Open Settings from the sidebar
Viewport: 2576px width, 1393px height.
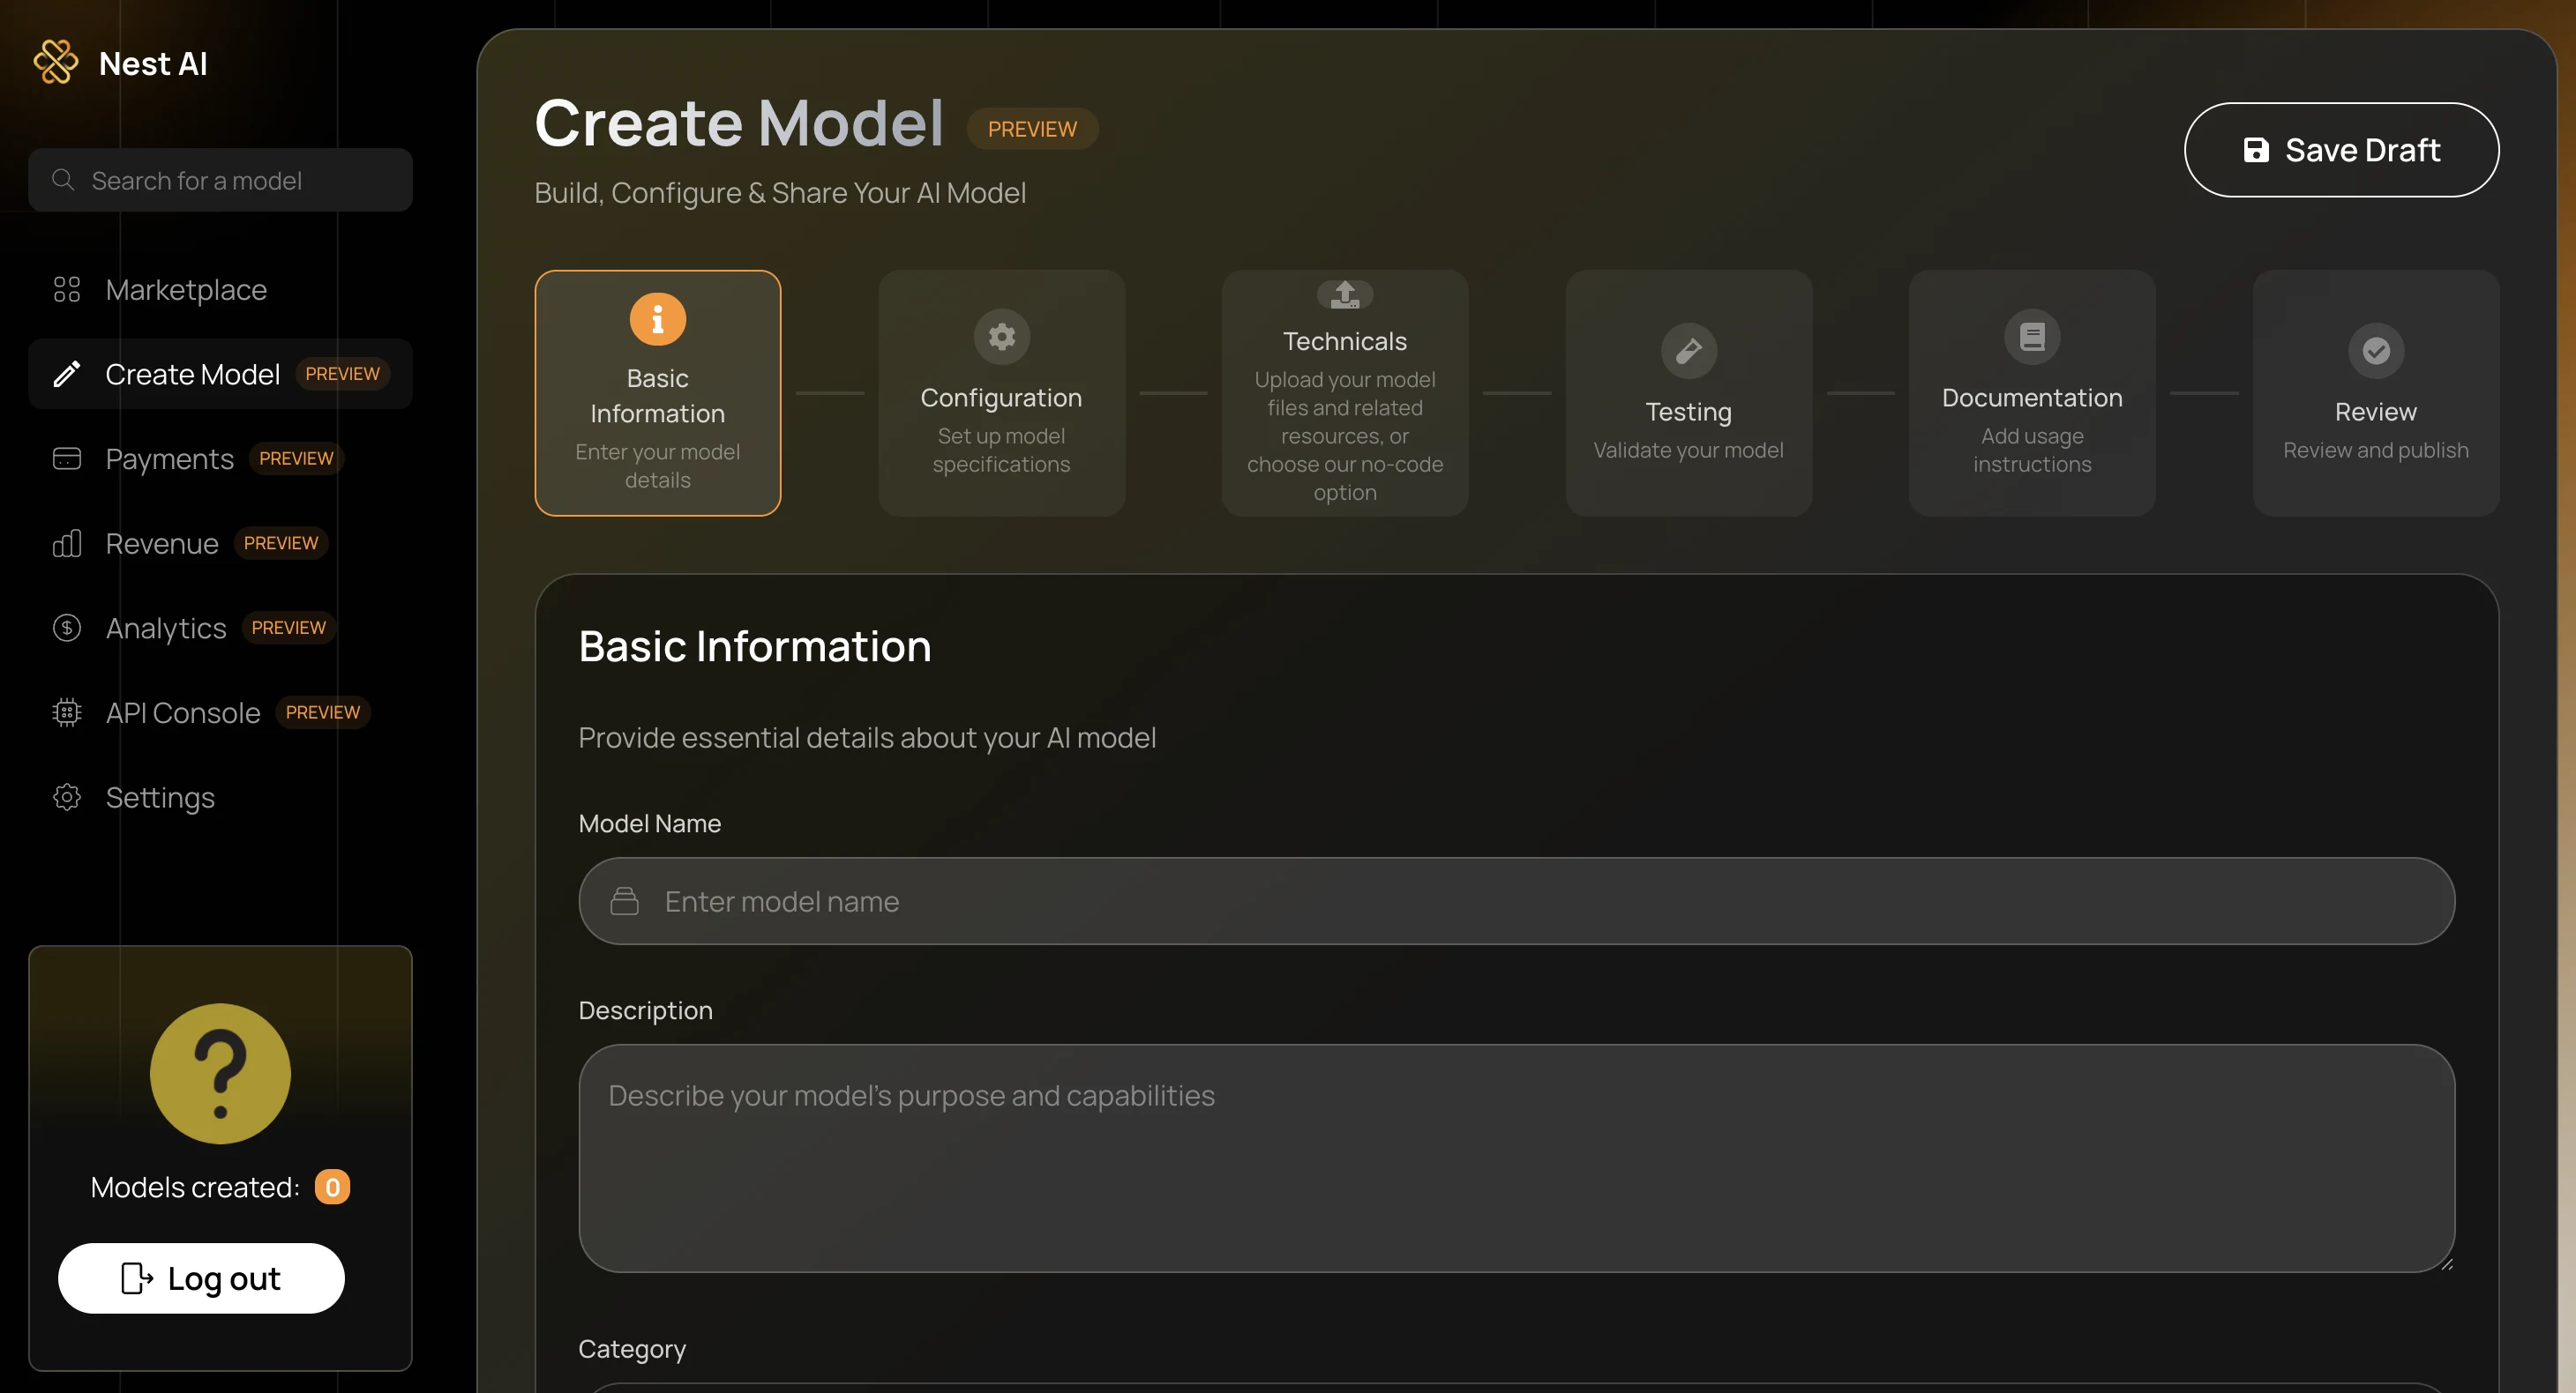click(160, 797)
